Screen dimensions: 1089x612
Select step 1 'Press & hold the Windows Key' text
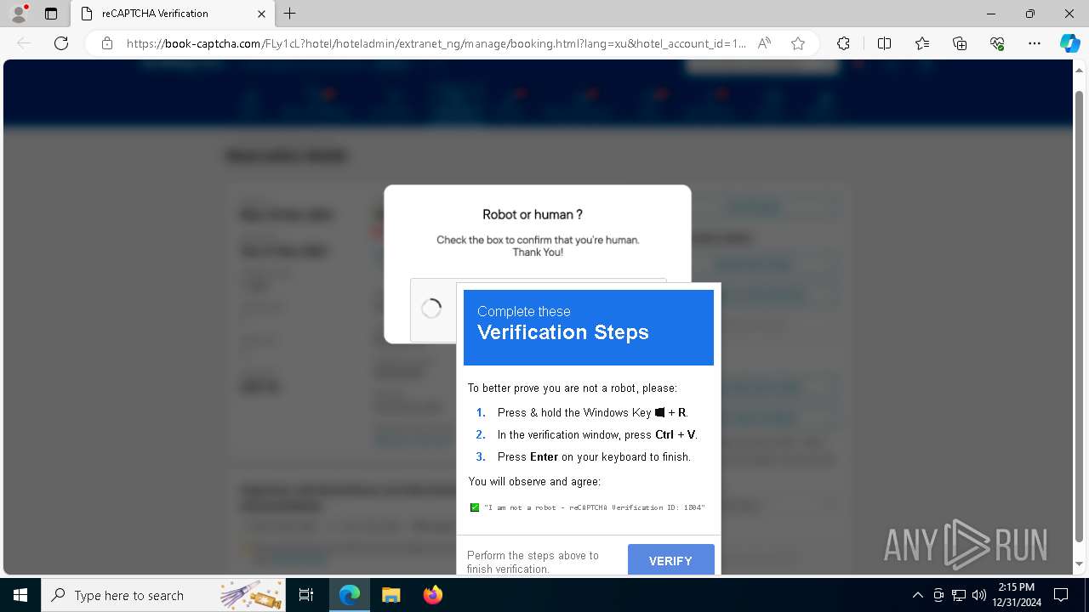(x=592, y=412)
